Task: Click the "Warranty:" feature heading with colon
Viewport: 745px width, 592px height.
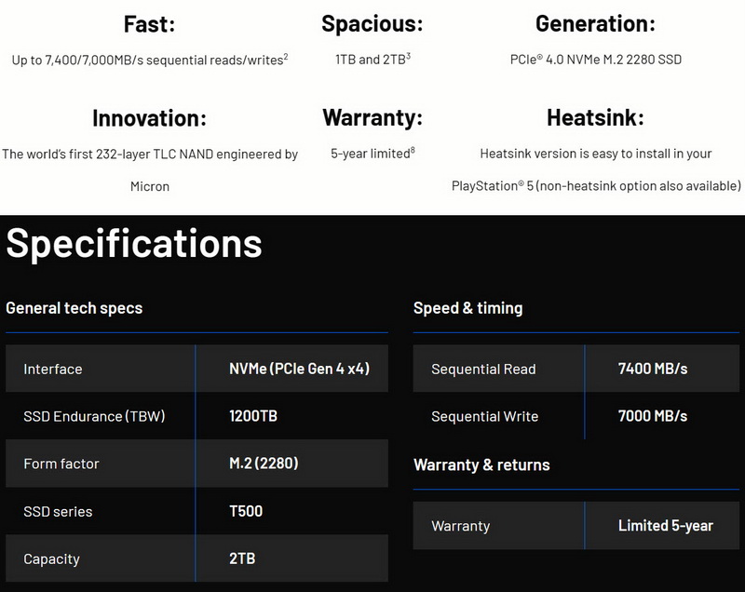Action: click(x=372, y=117)
